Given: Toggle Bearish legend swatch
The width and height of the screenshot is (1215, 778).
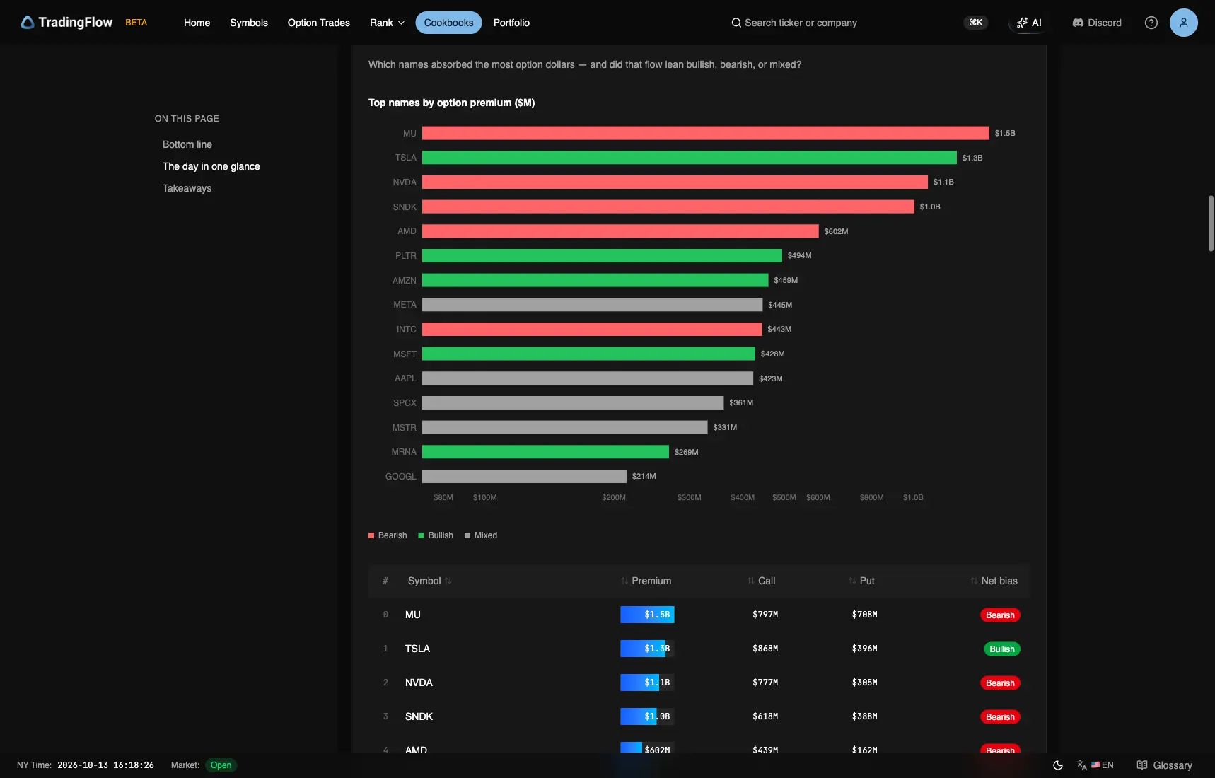Looking at the screenshot, I should (371, 535).
